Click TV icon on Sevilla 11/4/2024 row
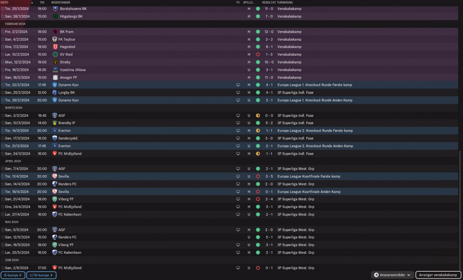463x280 pixels. 238,176
